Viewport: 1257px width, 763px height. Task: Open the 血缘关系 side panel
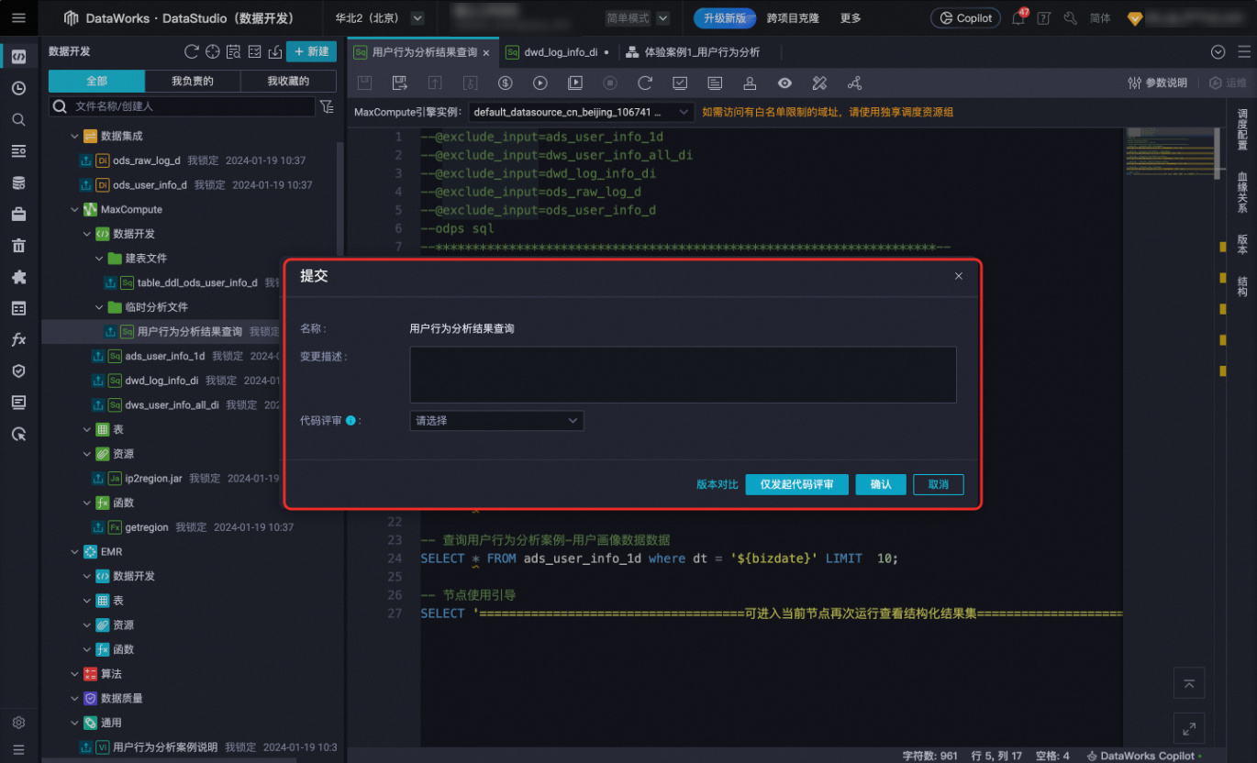1242,192
